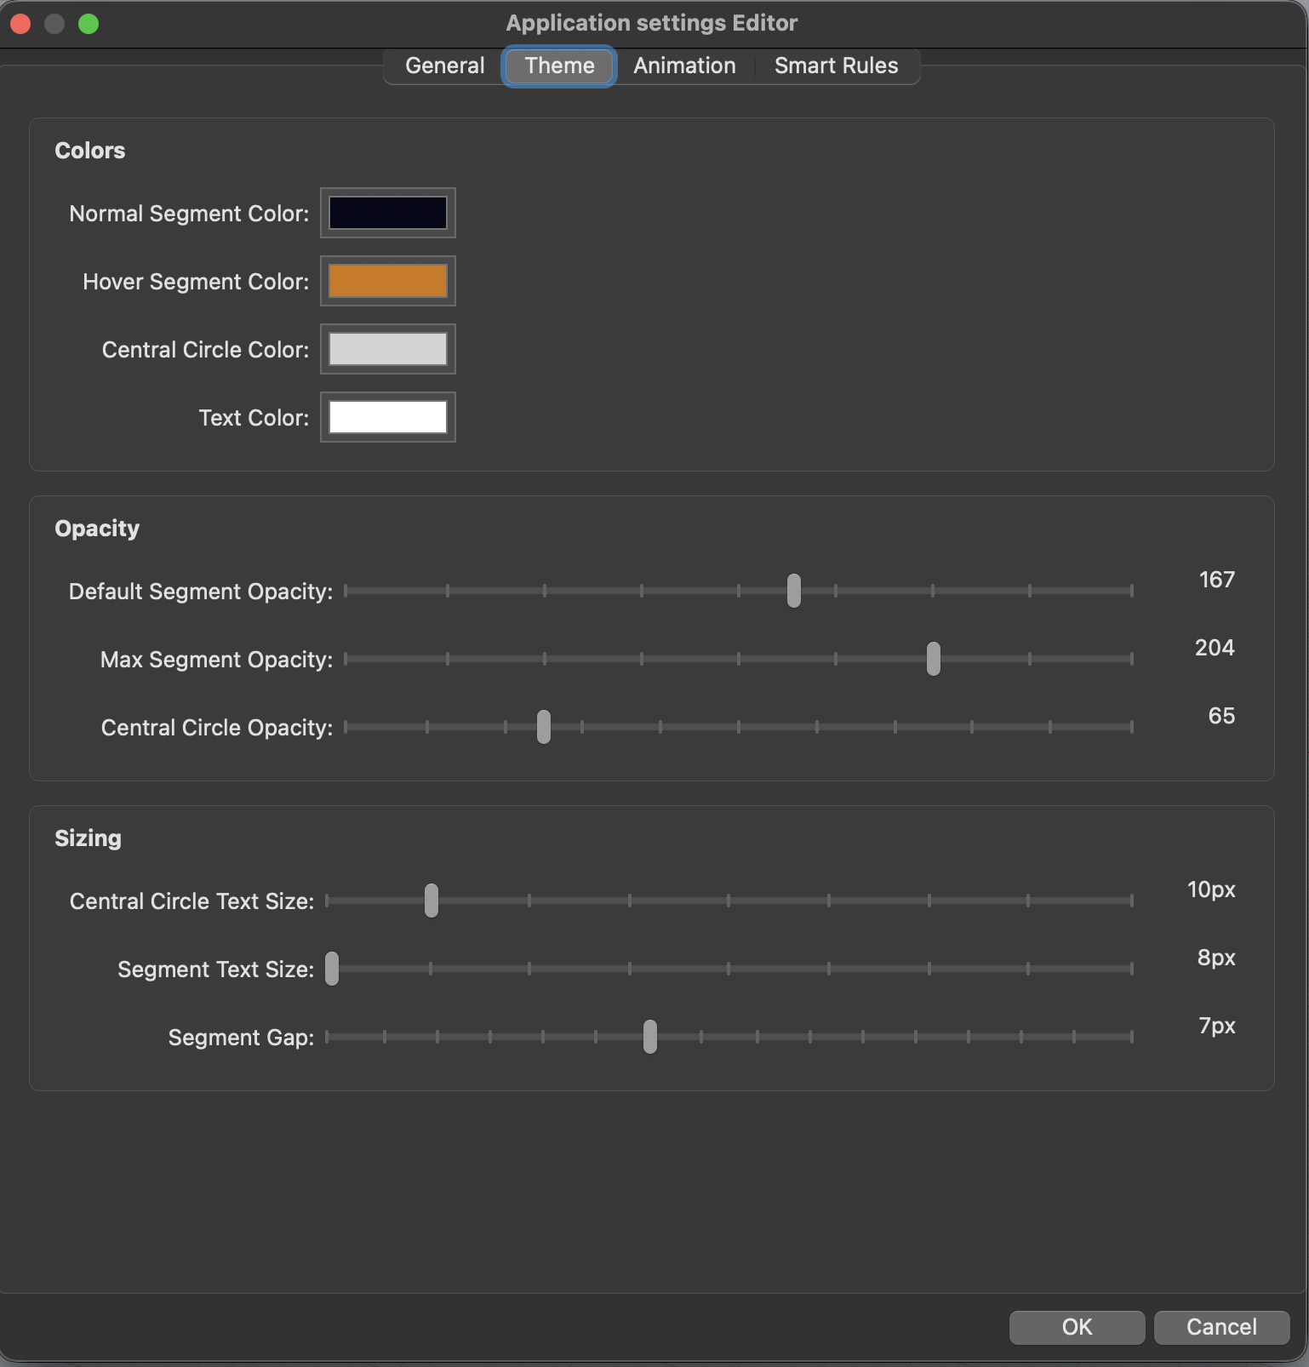Click the Segment Gap label
The height and width of the screenshot is (1367, 1309).
point(241,1038)
